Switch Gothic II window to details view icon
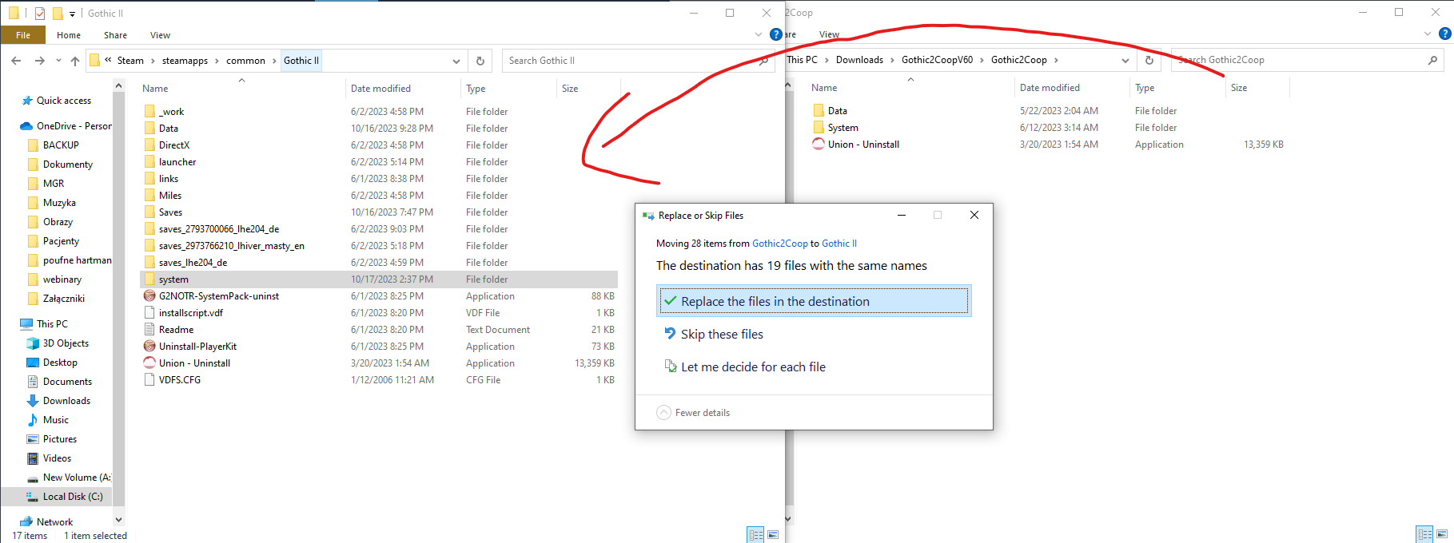This screenshot has height=543, width=1454. (755, 535)
